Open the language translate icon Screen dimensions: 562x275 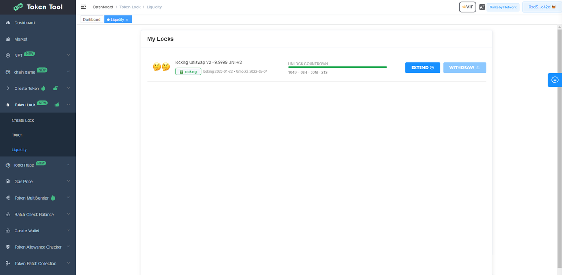(482, 7)
